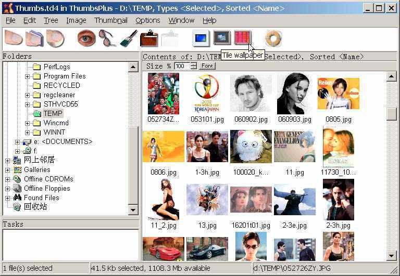This screenshot has height=276, width=400.
Task: Select the paintbrush edit icon
Action: click(x=128, y=38)
